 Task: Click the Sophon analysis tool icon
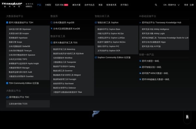point(96,23)
